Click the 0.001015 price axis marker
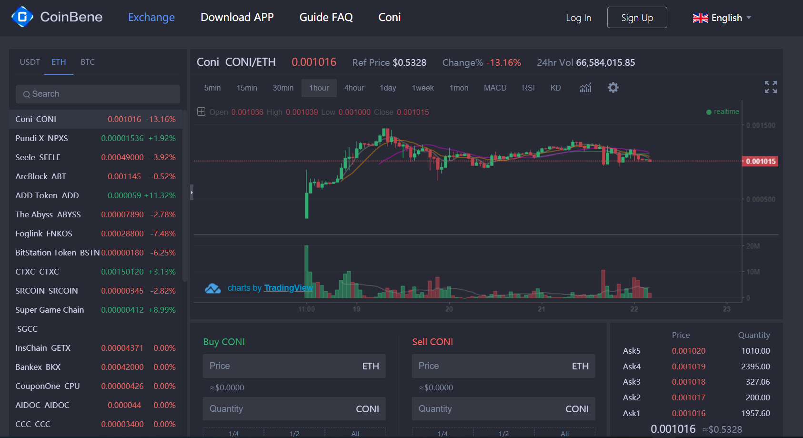The width and height of the screenshot is (803, 438). (761, 161)
